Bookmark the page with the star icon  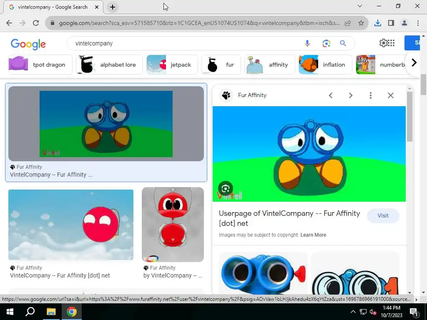[361, 23]
